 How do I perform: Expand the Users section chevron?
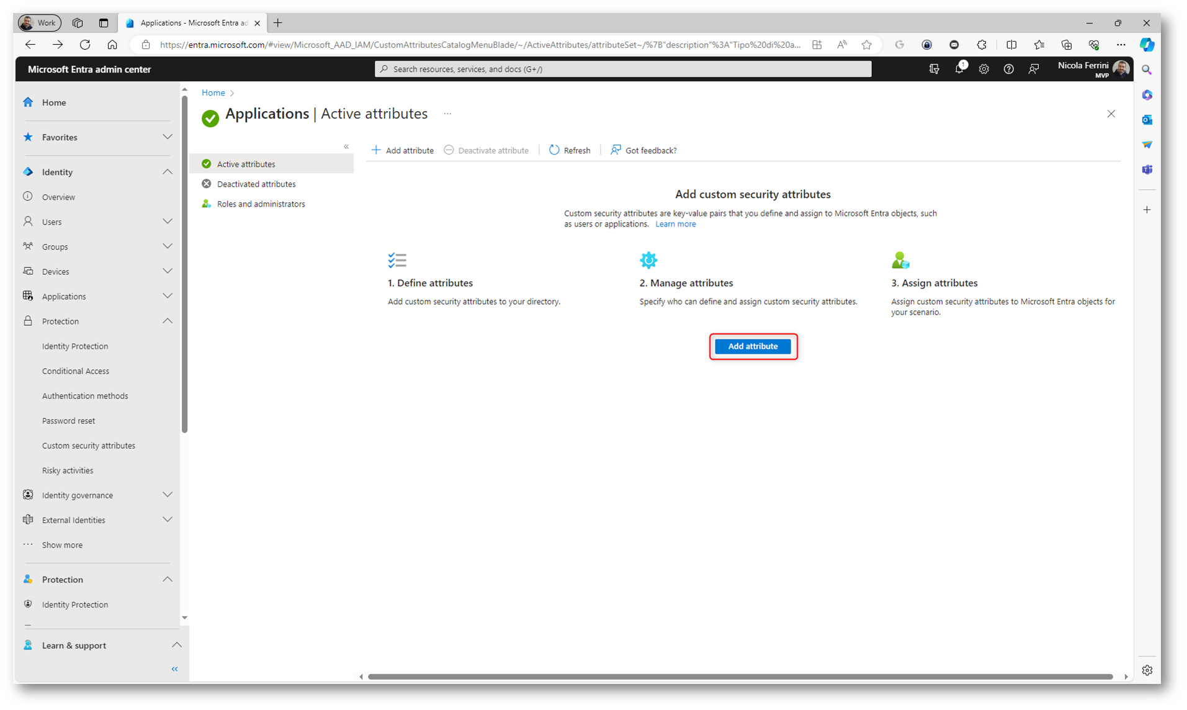167,222
